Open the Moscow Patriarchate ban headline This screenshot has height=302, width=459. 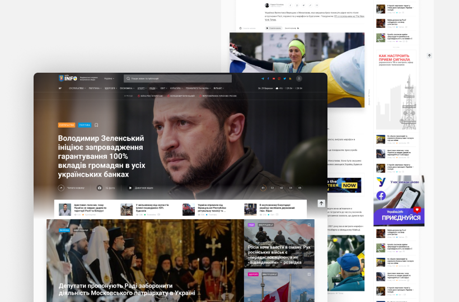[127, 289]
